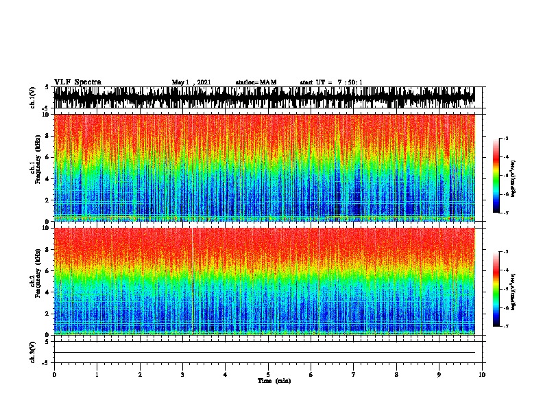
Task: Click the ch.1 "Frequency (kHz)" axis label
Action: (x=38, y=160)
